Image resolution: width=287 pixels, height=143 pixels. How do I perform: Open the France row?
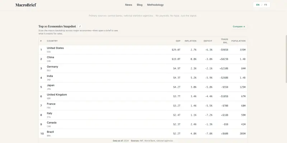coord(143,106)
